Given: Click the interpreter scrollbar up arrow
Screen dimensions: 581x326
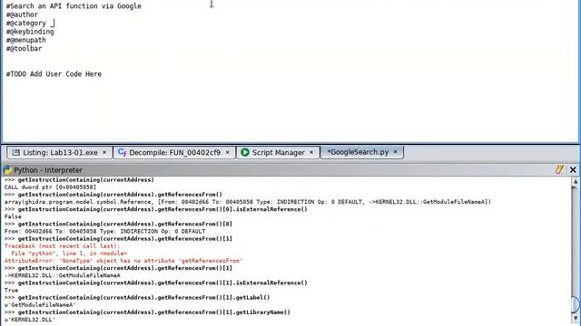Looking at the screenshot, I should click(x=576, y=181).
